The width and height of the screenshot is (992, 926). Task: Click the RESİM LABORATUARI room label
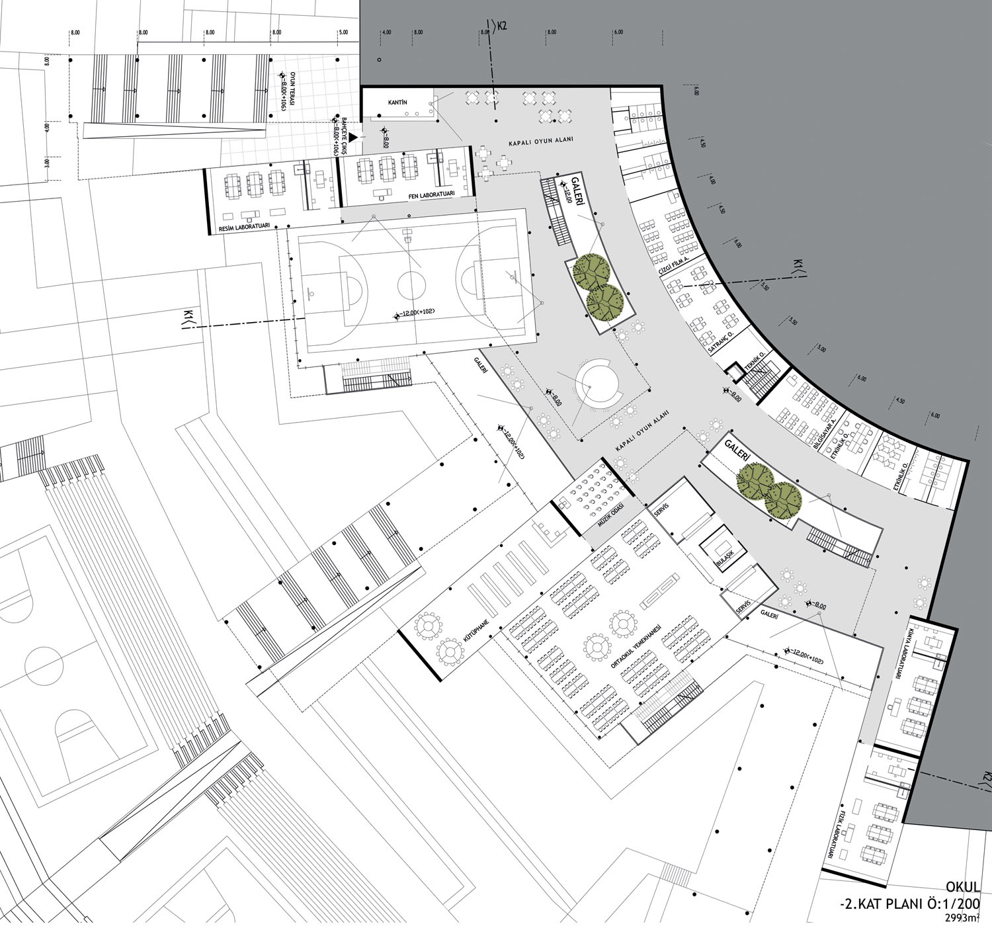tap(244, 228)
